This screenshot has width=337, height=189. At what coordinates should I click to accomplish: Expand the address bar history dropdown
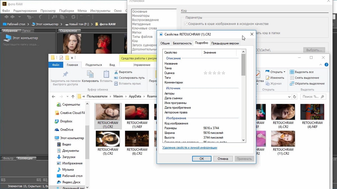click(289, 97)
